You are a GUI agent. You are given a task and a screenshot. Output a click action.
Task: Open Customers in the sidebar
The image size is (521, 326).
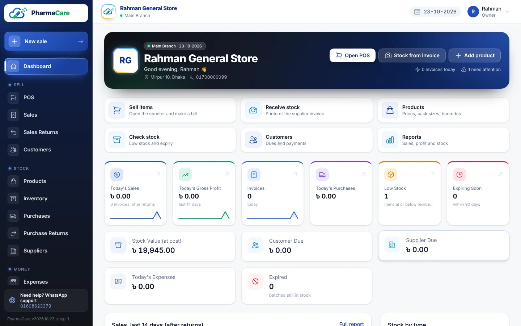click(x=46, y=150)
